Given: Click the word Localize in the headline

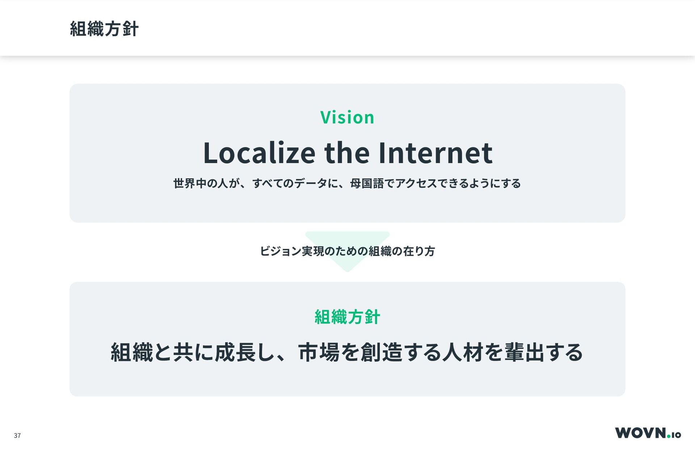Looking at the screenshot, I should 259,153.
